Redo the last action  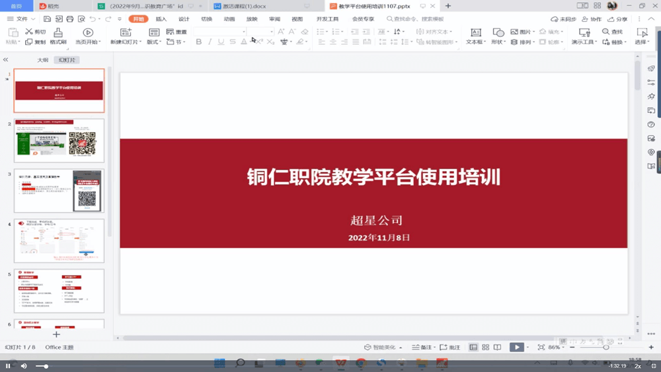pos(108,19)
